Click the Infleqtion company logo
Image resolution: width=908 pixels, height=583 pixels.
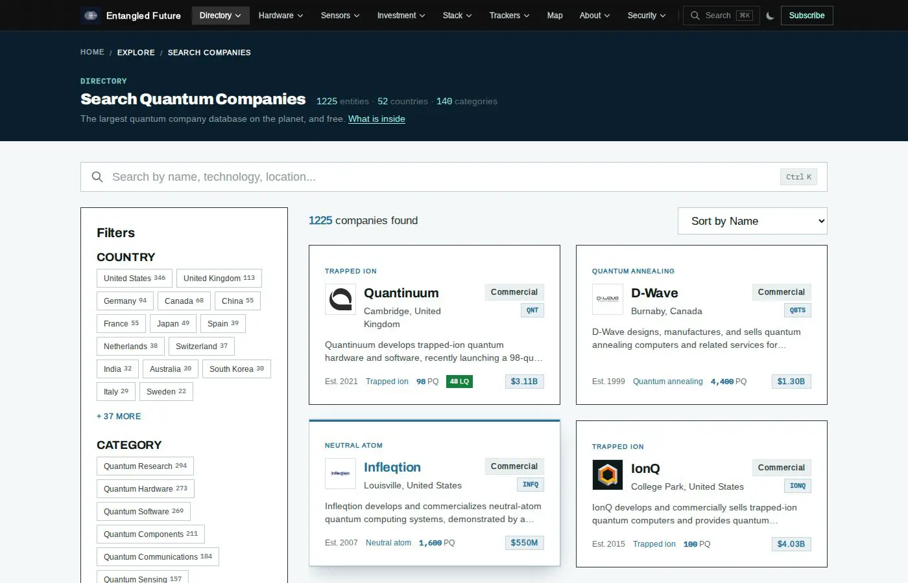(x=340, y=474)
